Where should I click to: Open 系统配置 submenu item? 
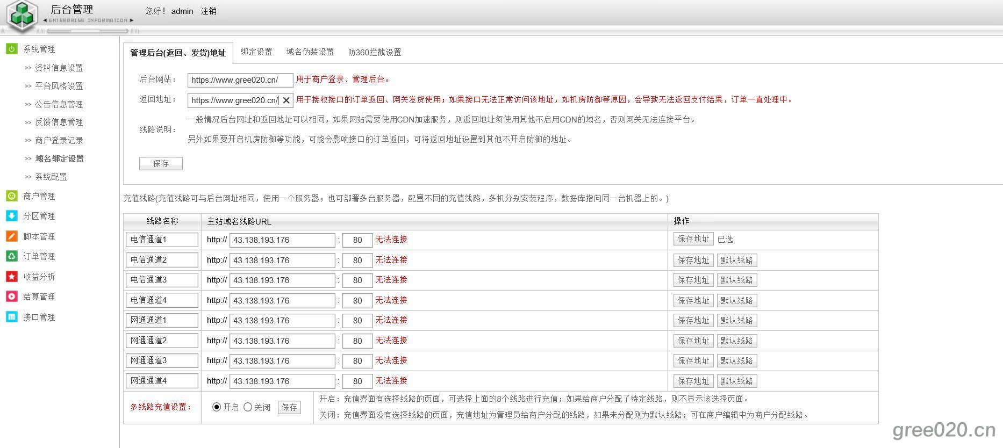[51, 177]
